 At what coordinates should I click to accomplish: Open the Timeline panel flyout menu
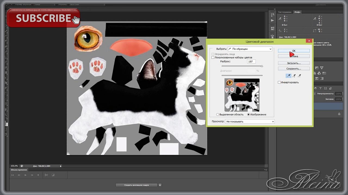click(x=266, y=170)
